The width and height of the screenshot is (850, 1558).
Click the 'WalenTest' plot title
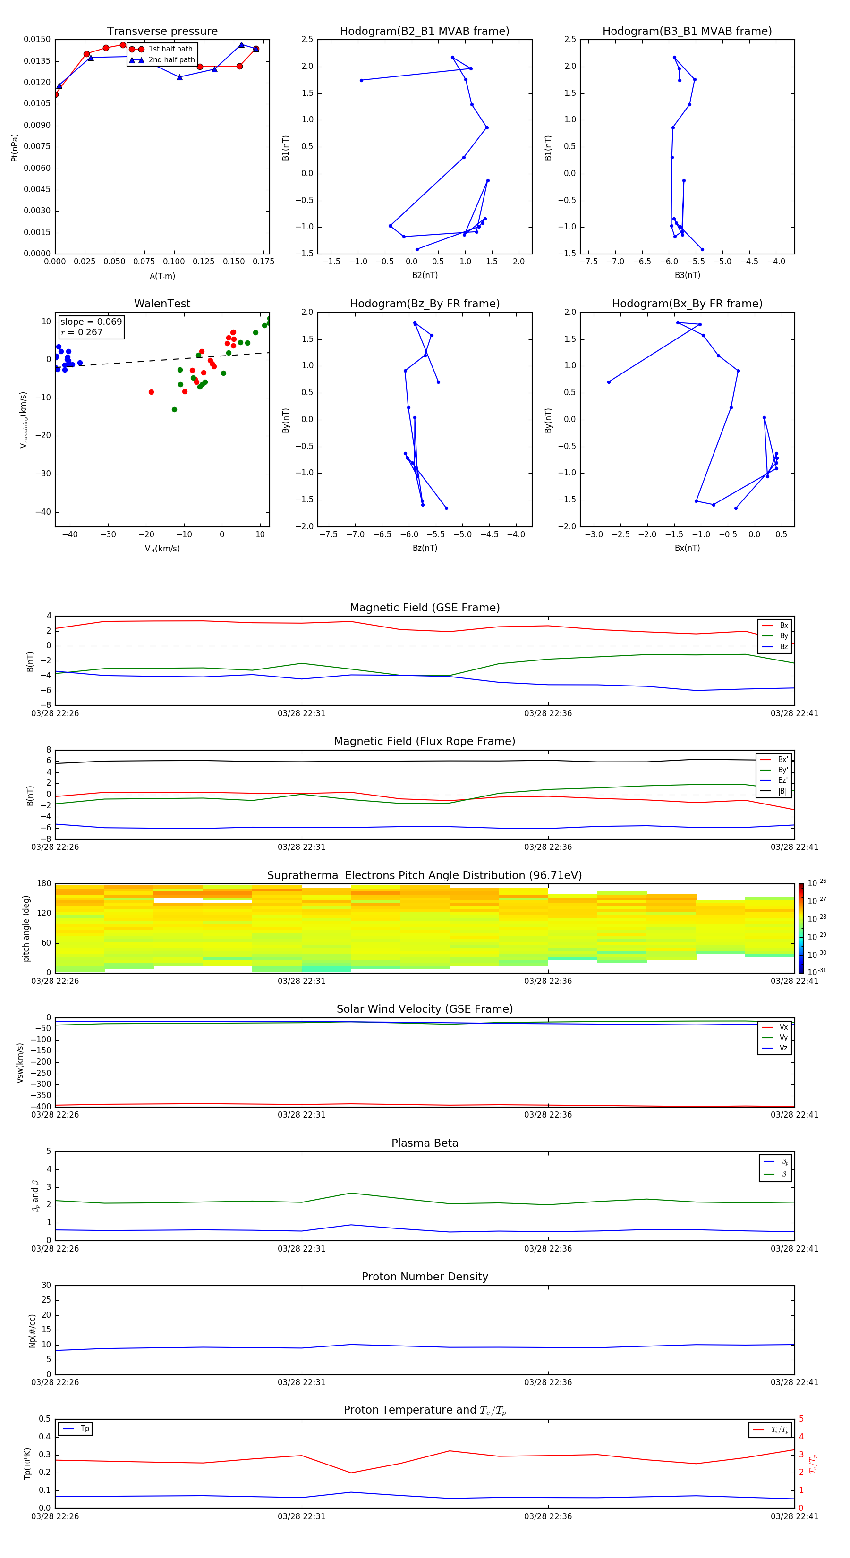point(162,304)
